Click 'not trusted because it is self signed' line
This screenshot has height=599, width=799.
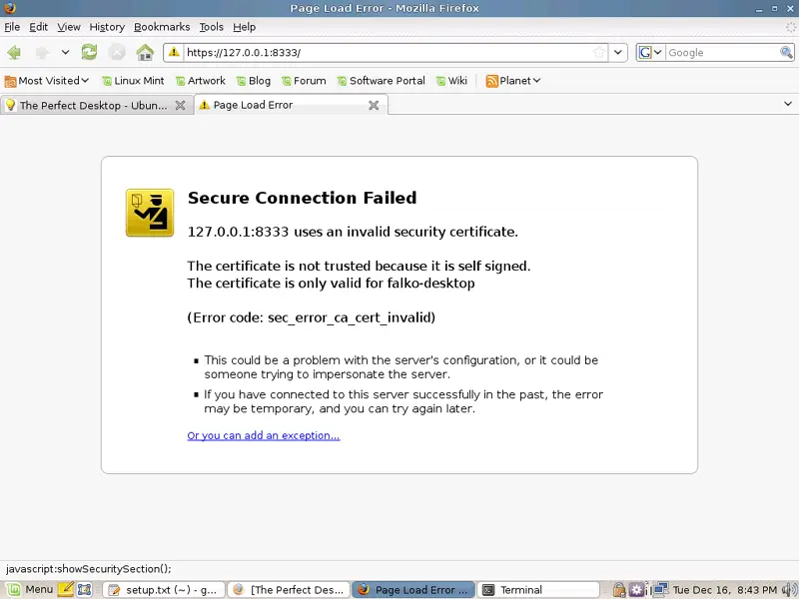359,266
